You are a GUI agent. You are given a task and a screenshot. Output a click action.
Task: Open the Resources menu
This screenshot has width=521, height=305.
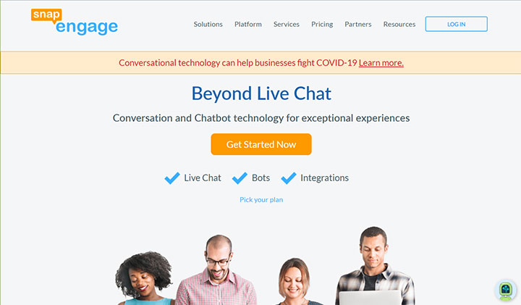pyautogui.click(x=399, y=25)
